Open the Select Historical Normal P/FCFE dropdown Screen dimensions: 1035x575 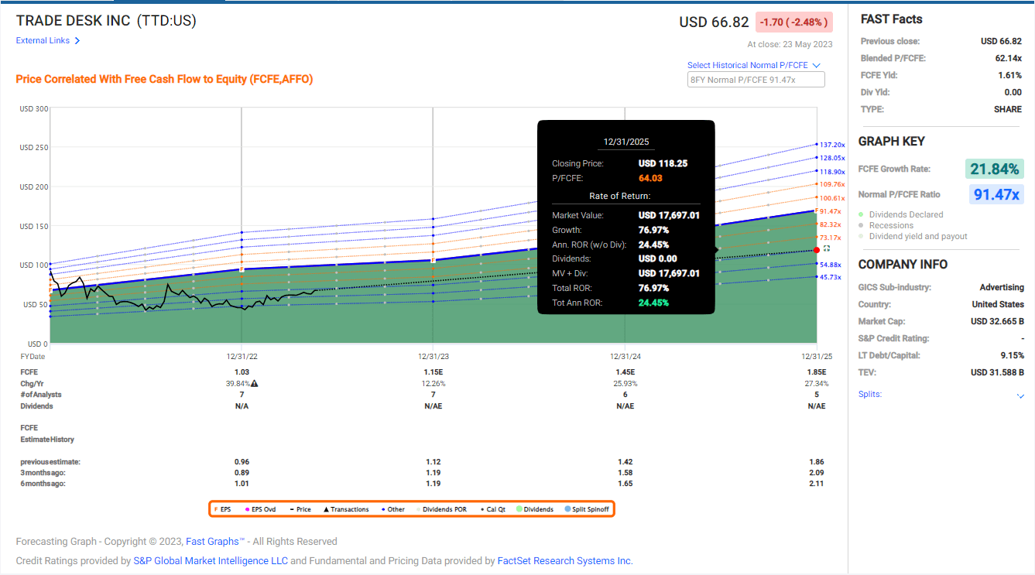coord(756,65)
